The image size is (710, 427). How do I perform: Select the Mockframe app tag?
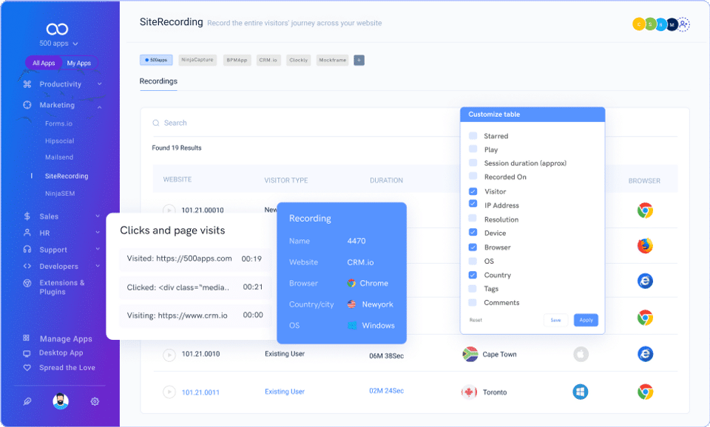point(332,60)
